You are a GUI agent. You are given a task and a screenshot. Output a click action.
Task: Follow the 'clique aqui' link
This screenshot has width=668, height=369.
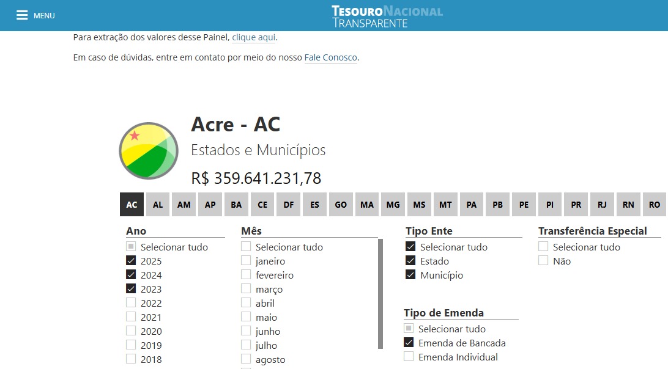tap(253, 37)
